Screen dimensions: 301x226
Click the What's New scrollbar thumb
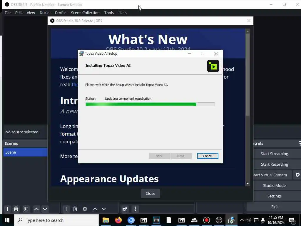coord(248,74)
